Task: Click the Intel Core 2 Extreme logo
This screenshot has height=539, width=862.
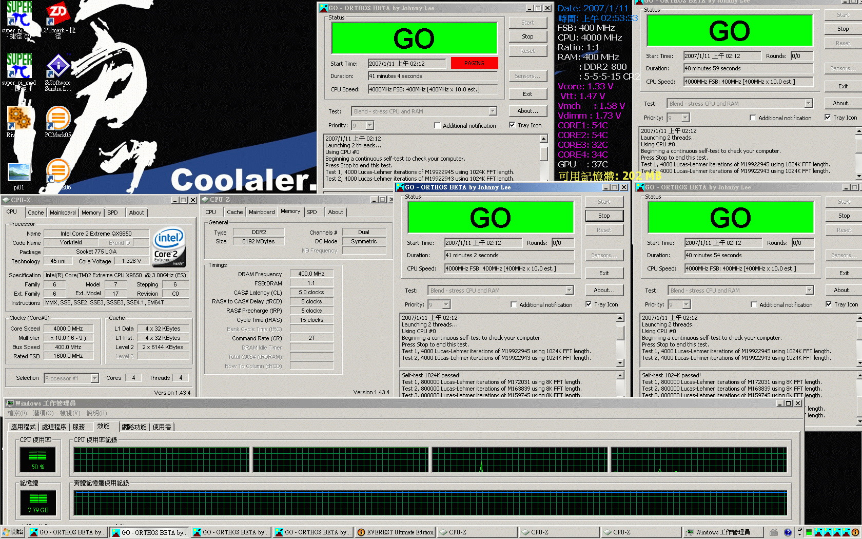Action: 169,247
